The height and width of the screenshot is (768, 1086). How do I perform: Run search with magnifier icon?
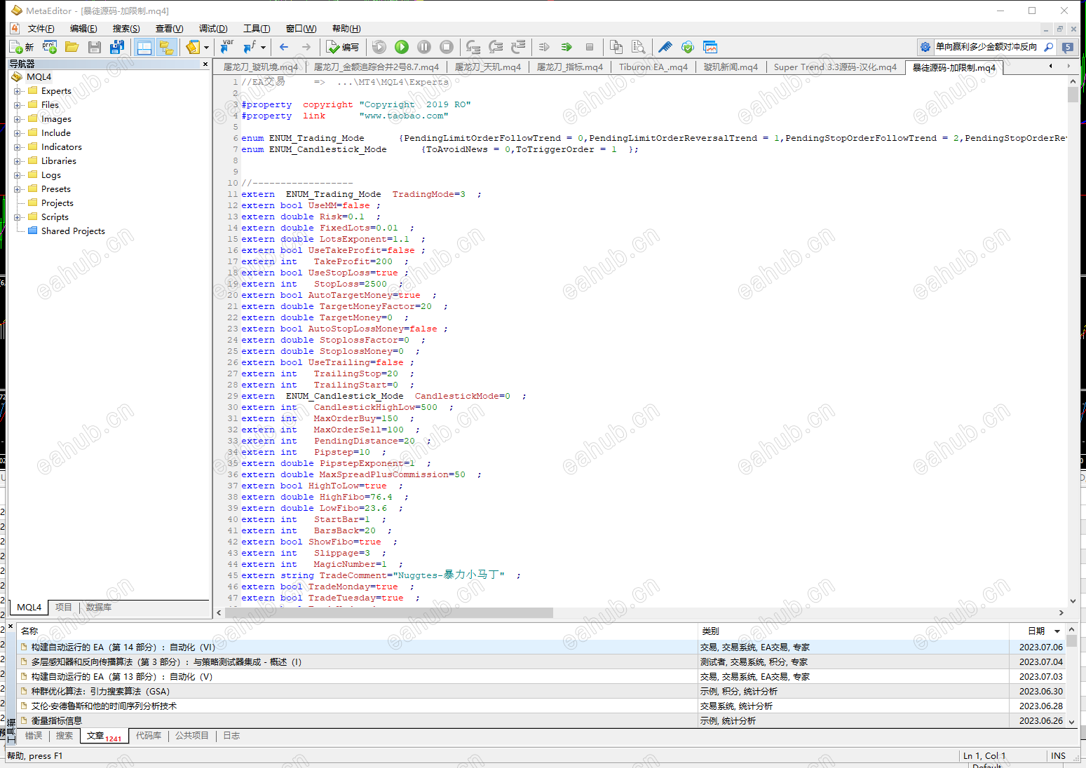[x=1049, y=47]
